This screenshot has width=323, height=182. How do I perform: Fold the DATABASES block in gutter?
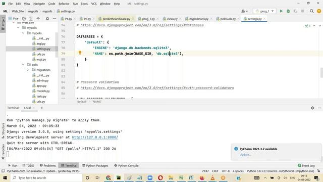[x=75, y=36]
